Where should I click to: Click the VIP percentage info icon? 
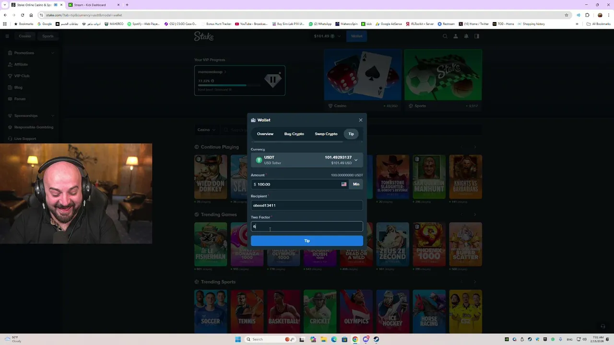pos(213,81)
